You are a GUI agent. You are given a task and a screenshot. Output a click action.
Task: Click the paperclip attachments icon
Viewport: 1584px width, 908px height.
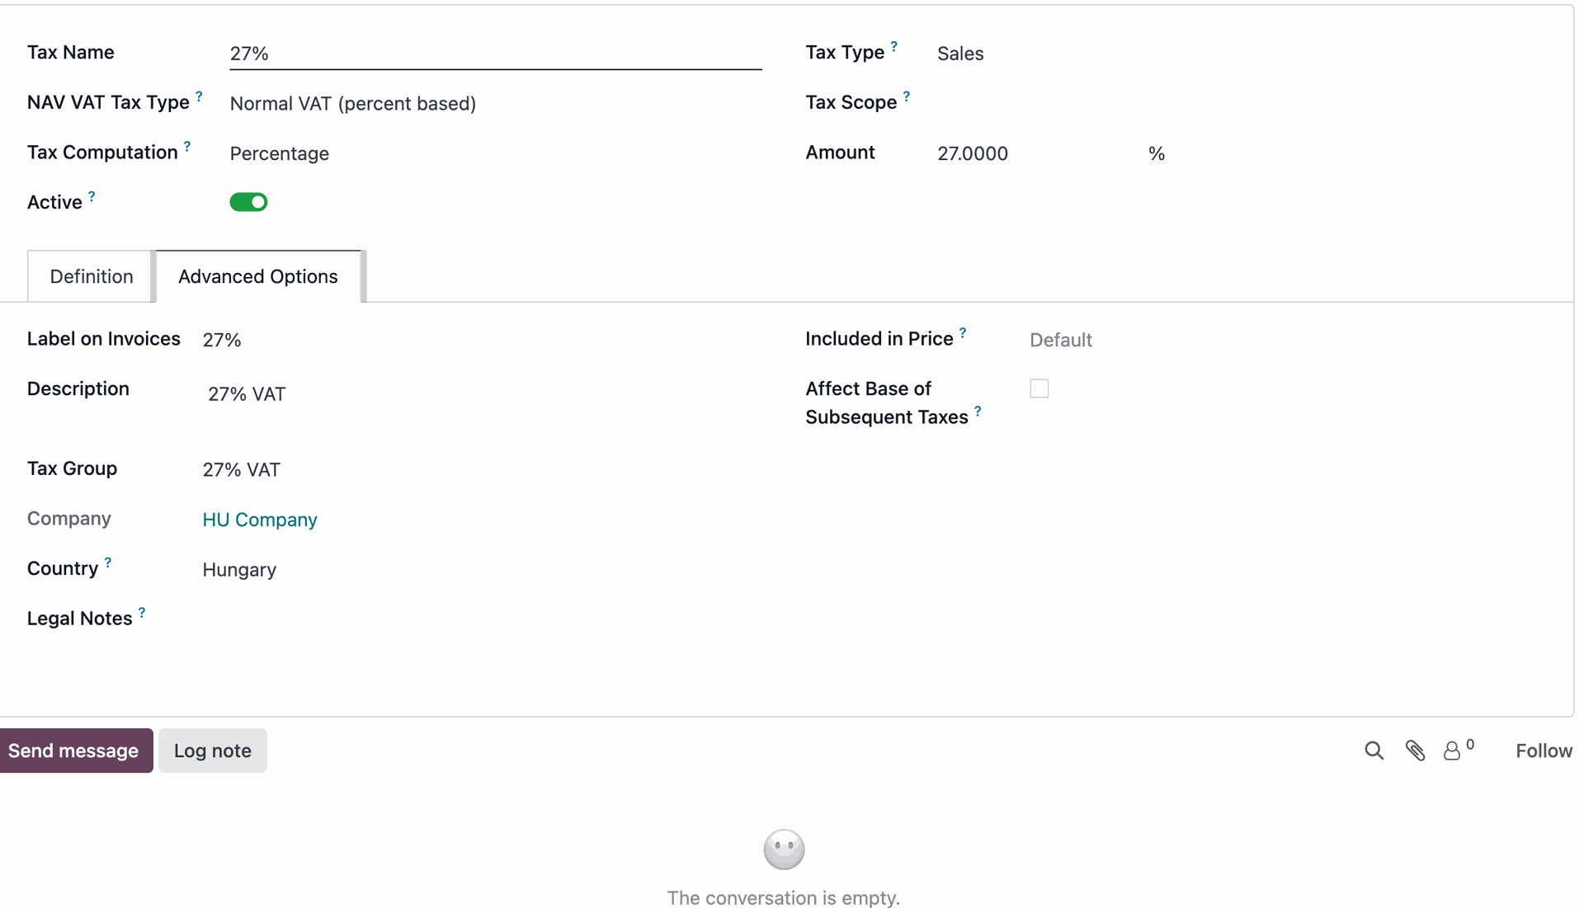point(1416,750)
